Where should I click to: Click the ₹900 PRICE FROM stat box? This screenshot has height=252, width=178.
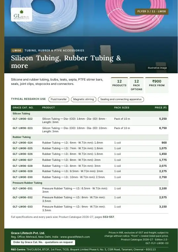pos(157,85)
